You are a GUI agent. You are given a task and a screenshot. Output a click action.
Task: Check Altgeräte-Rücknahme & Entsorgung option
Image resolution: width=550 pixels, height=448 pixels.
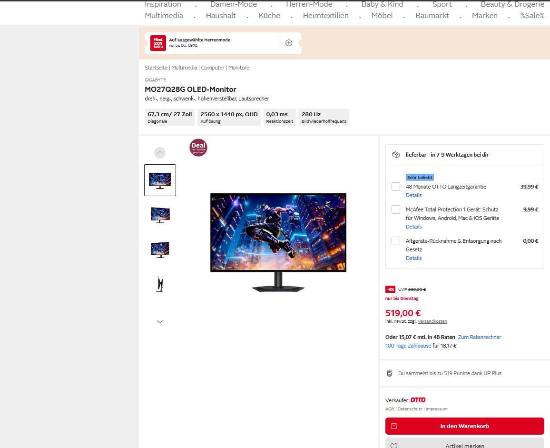[x=396, y=241]
